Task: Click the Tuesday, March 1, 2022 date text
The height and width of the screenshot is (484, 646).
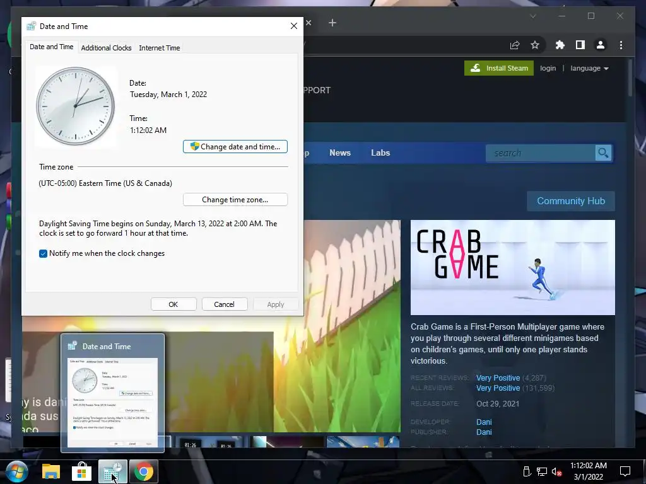Action: click(x=168, y=95)
